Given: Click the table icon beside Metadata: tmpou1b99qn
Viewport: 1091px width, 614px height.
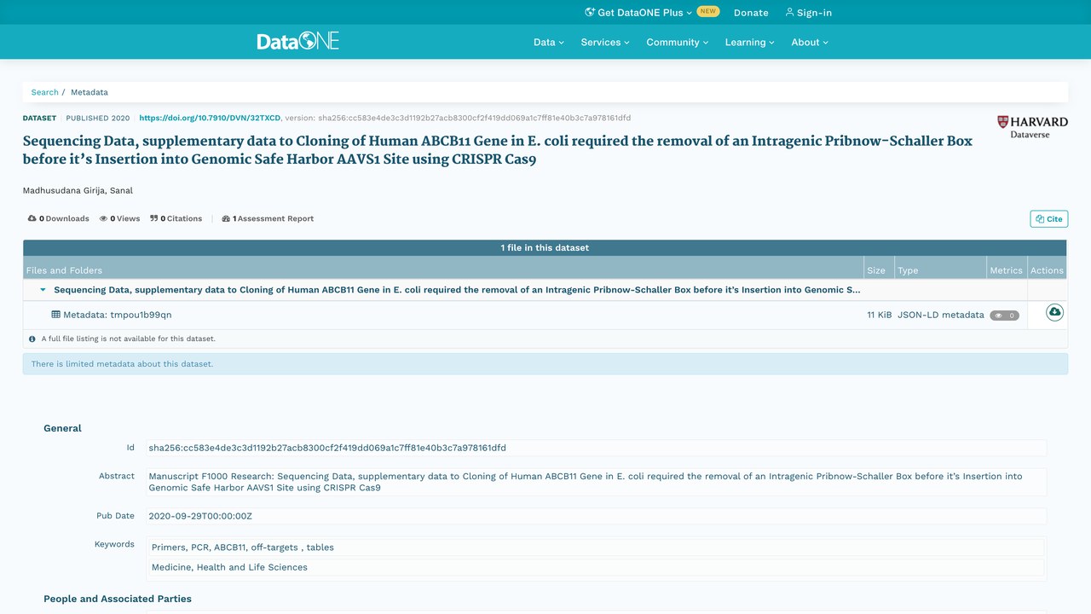Looking at the screenshot, I should pos(56,315).
